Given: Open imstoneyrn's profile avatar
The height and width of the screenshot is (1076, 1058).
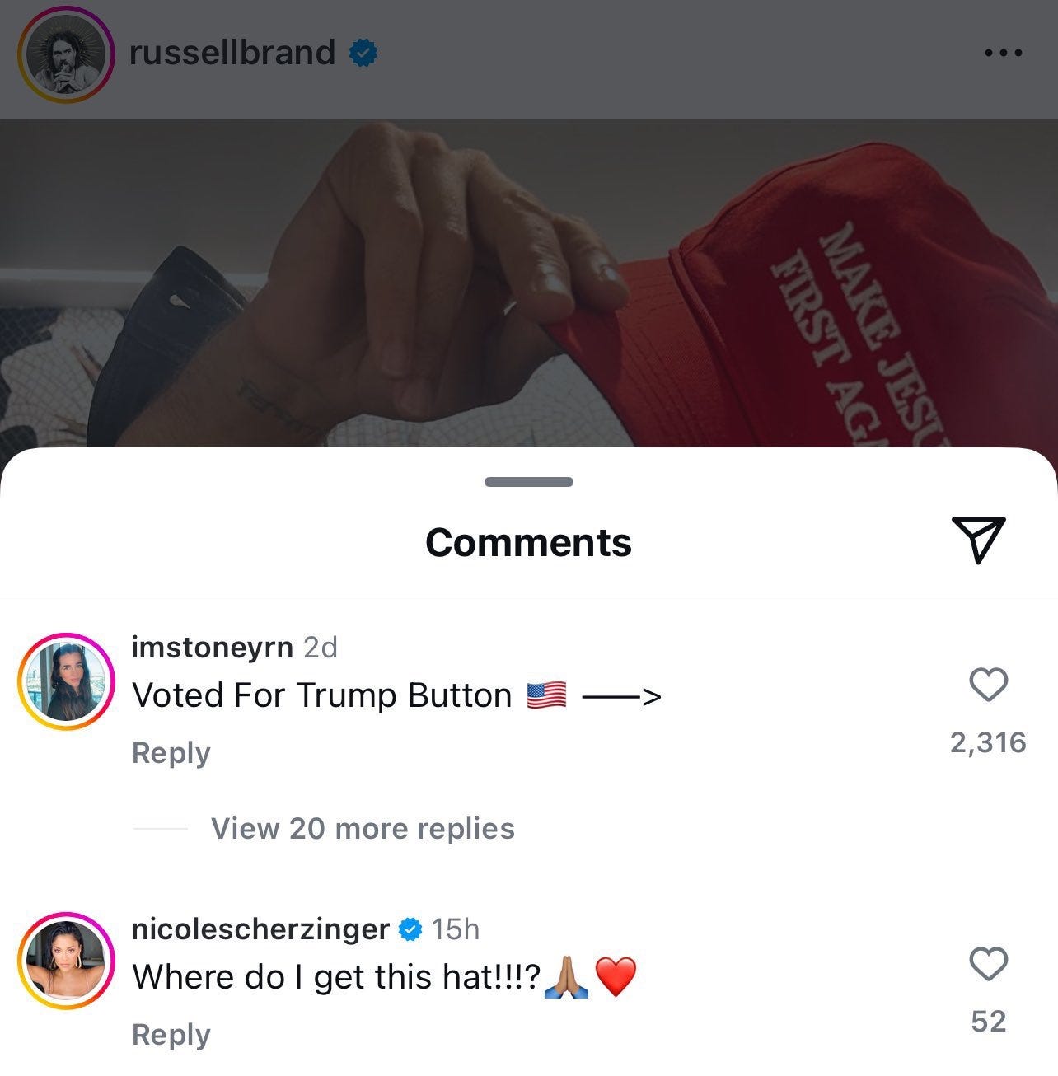Looking at the screenshot, I should point(66,681).
